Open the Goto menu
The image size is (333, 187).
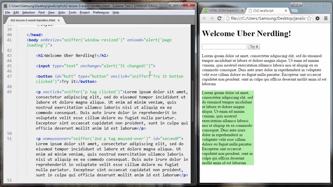62,12
